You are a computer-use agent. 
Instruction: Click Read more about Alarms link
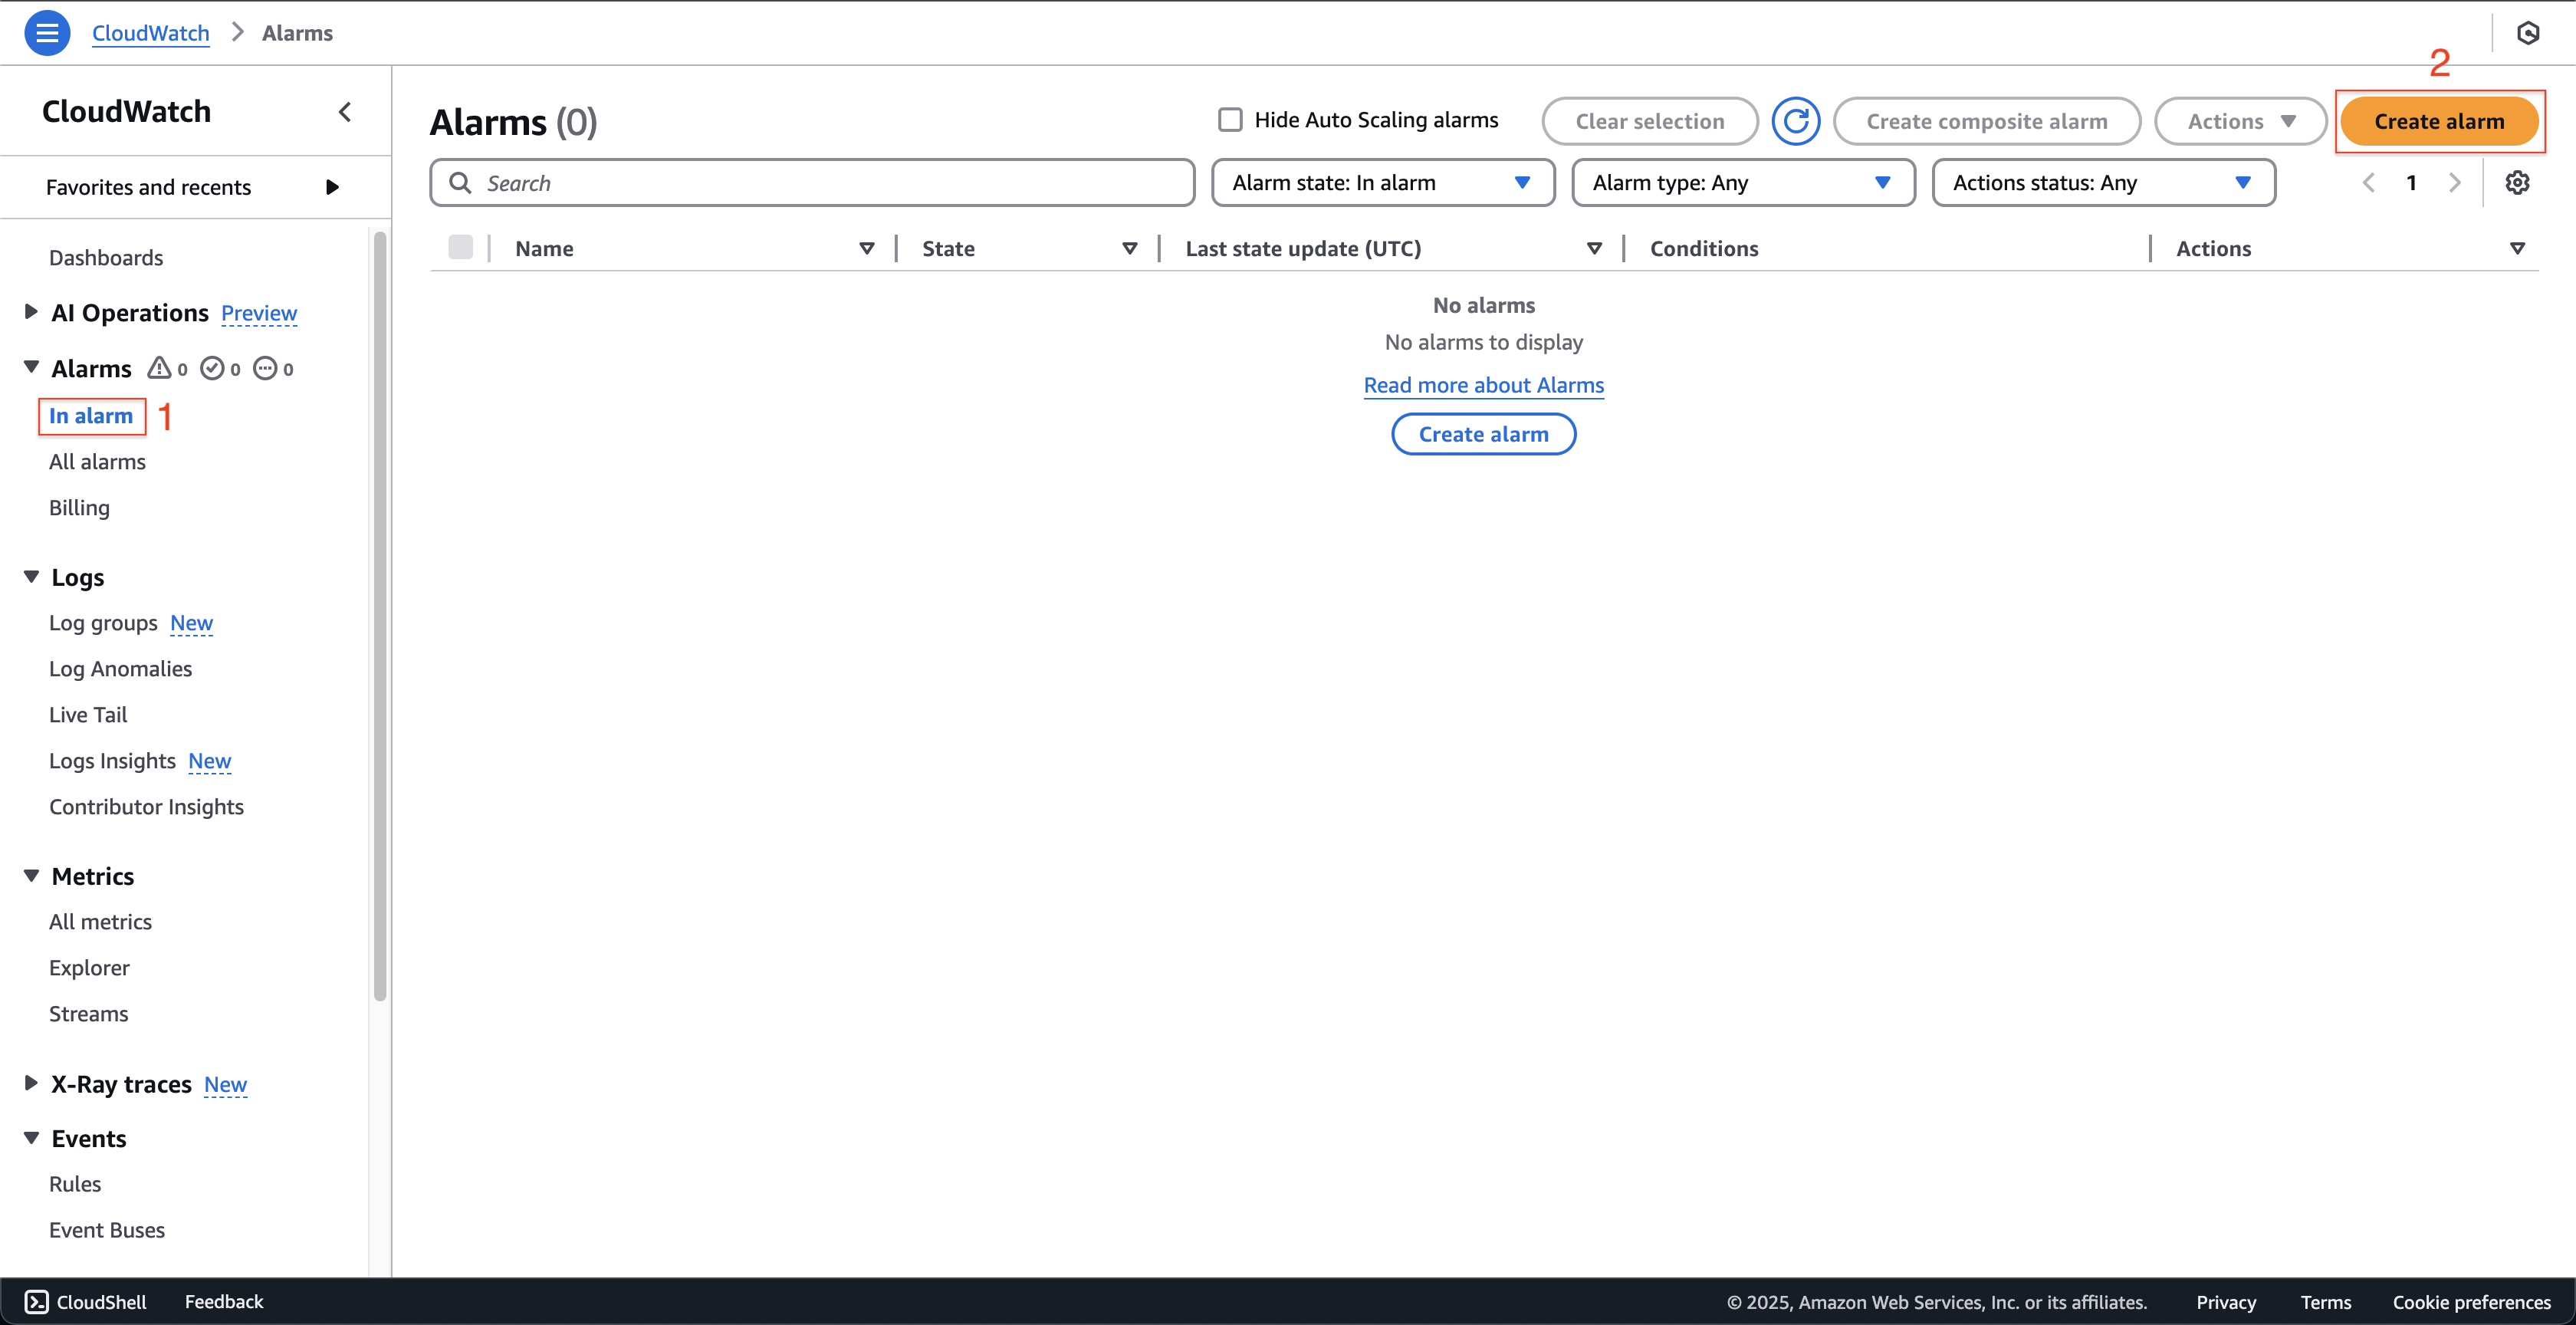click(x=1483, y=383)
